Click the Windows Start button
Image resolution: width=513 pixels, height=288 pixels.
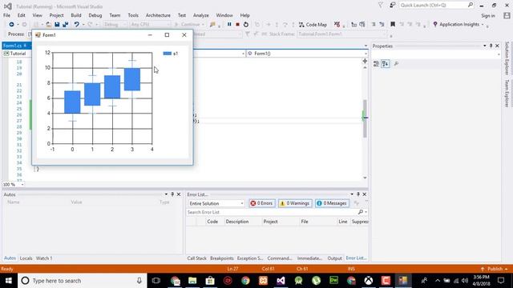[9, 281]
